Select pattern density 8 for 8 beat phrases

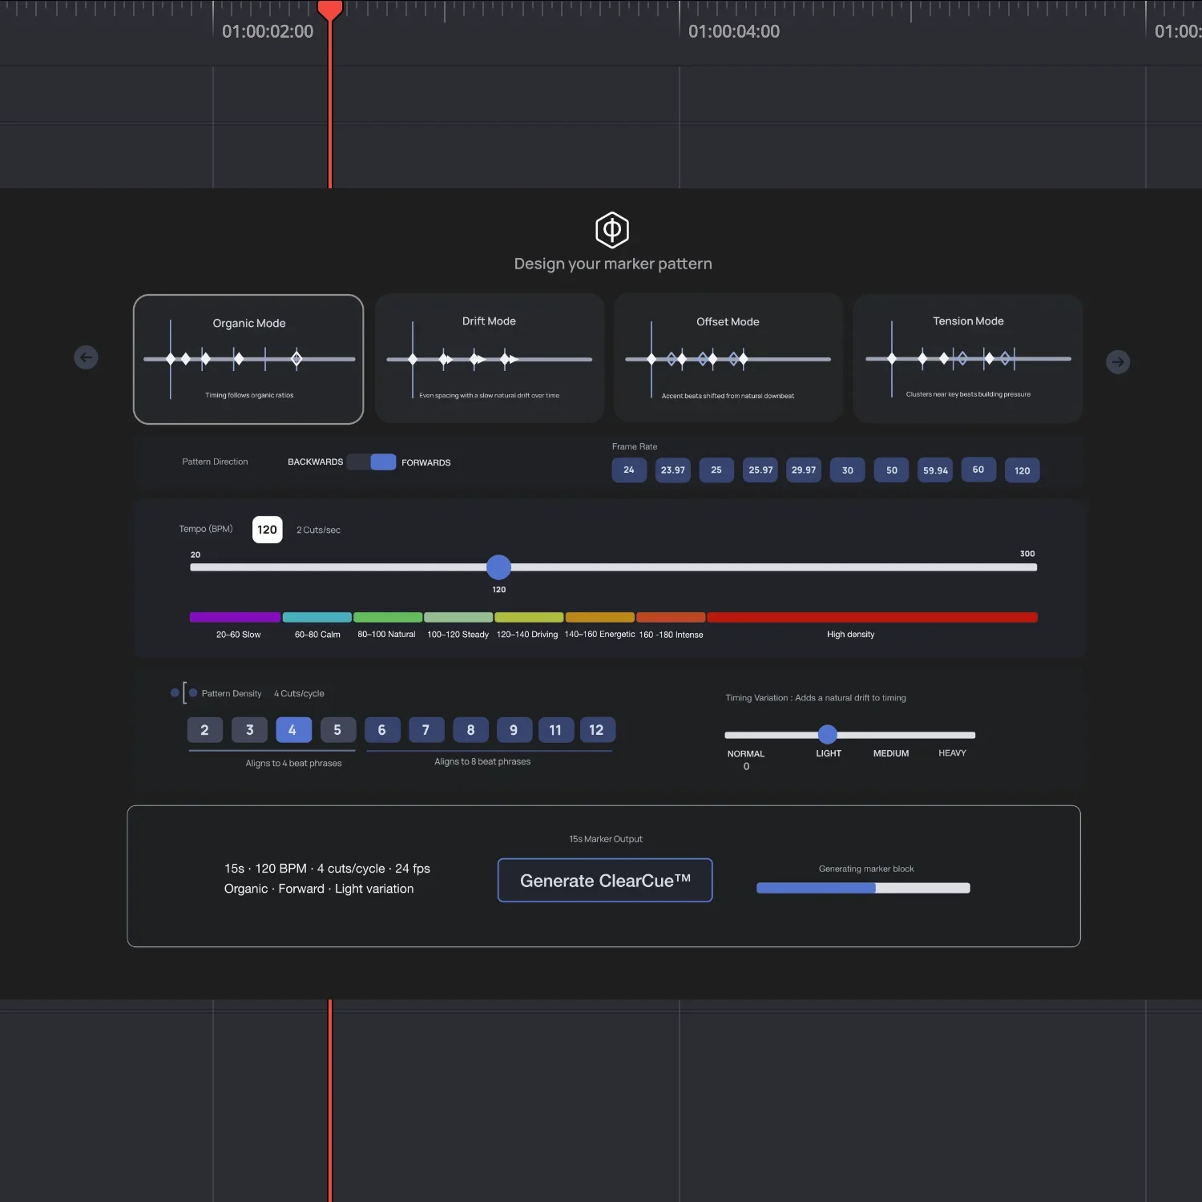(x=470, y=730)
